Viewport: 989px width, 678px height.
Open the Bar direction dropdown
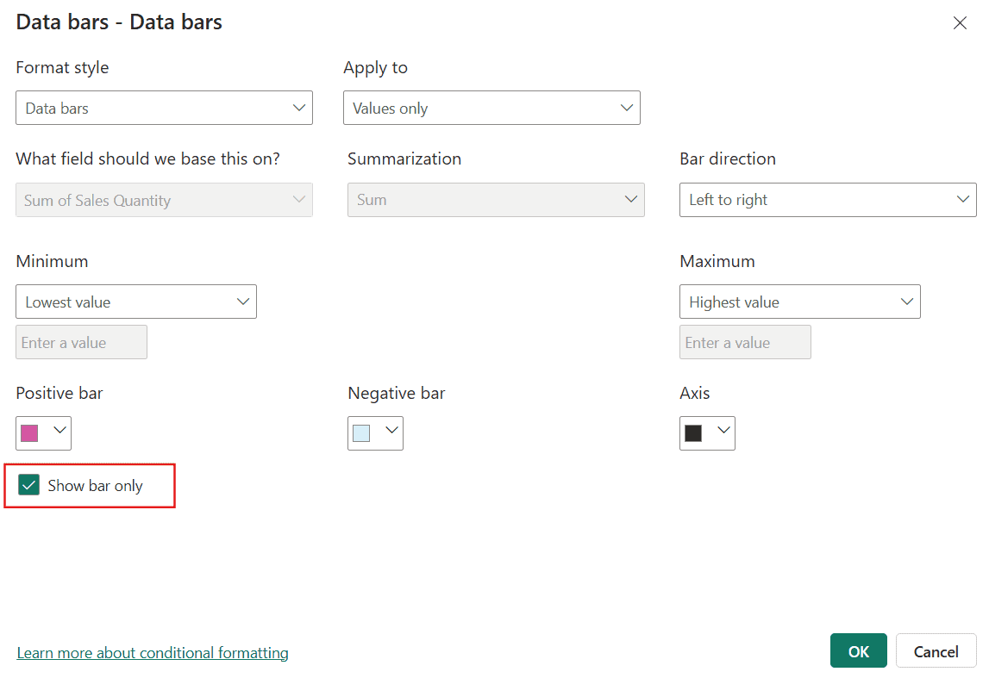828,200
